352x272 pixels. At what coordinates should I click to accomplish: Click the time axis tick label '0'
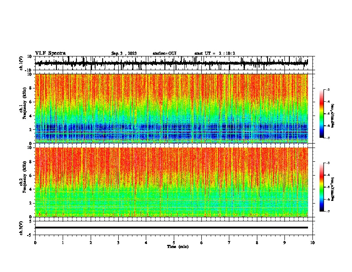point(35,243)
